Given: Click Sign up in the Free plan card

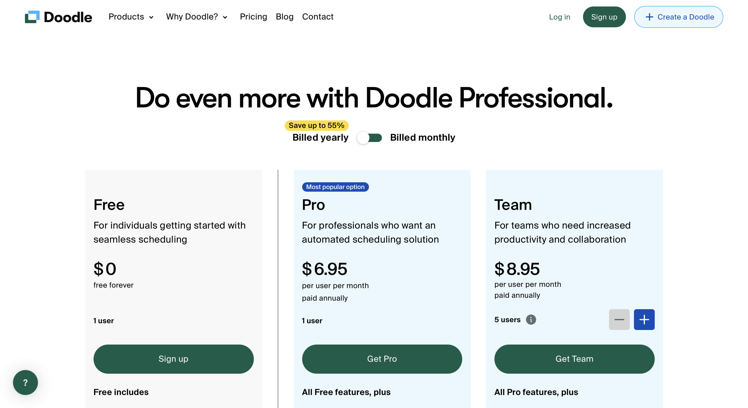Looking at the screenshot, I should tap(173, 359).
